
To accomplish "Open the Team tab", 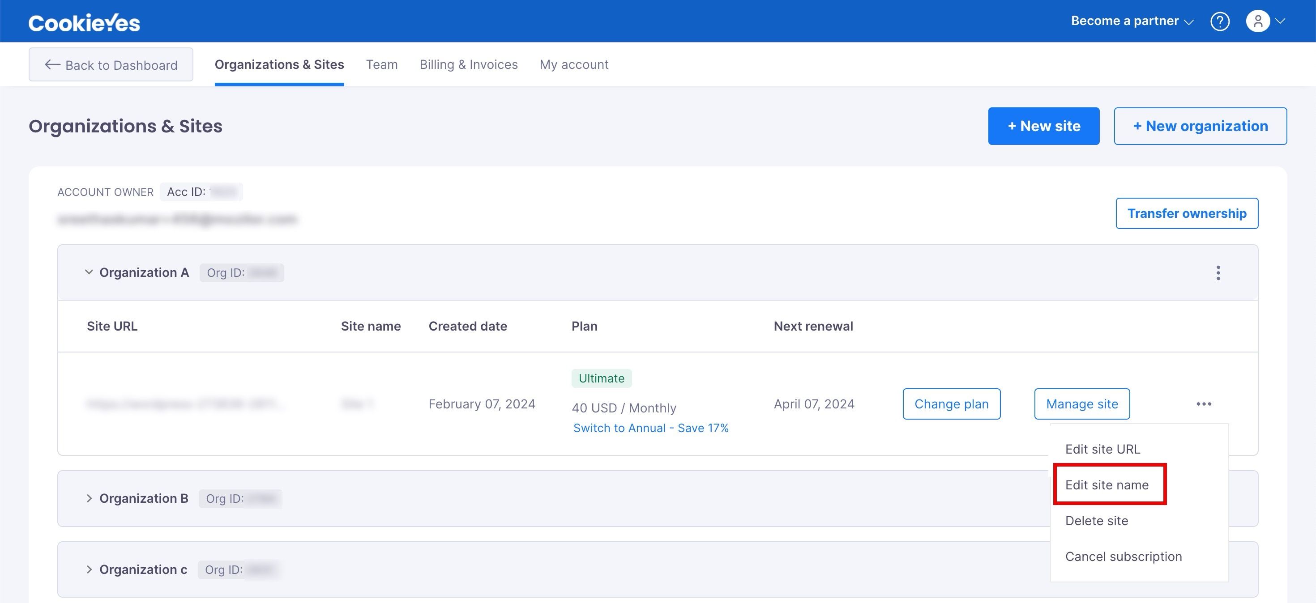I will coord(382,64).
